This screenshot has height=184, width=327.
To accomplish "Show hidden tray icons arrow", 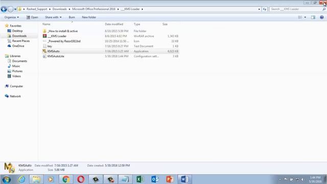I will 280,179.
